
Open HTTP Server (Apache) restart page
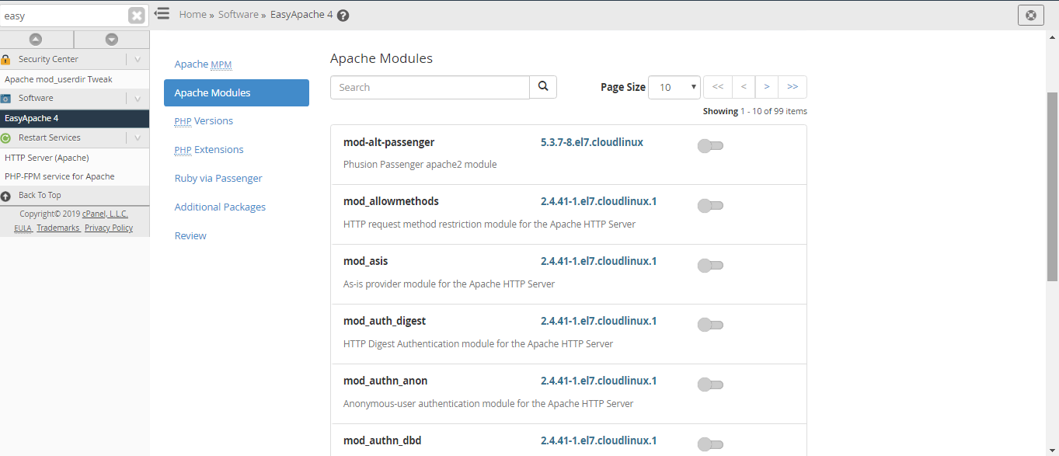[47, 158]
